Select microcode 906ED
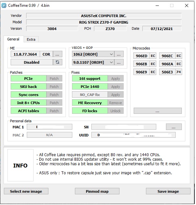Viewport: 196px width, 205px height. [141, 56]
